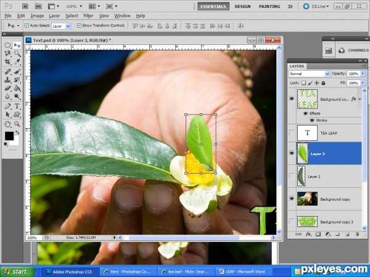Image resolution: width=370 pixels, height=277 pixels.
Task: Open blend mode Normal dropdown
Action: 327,74
